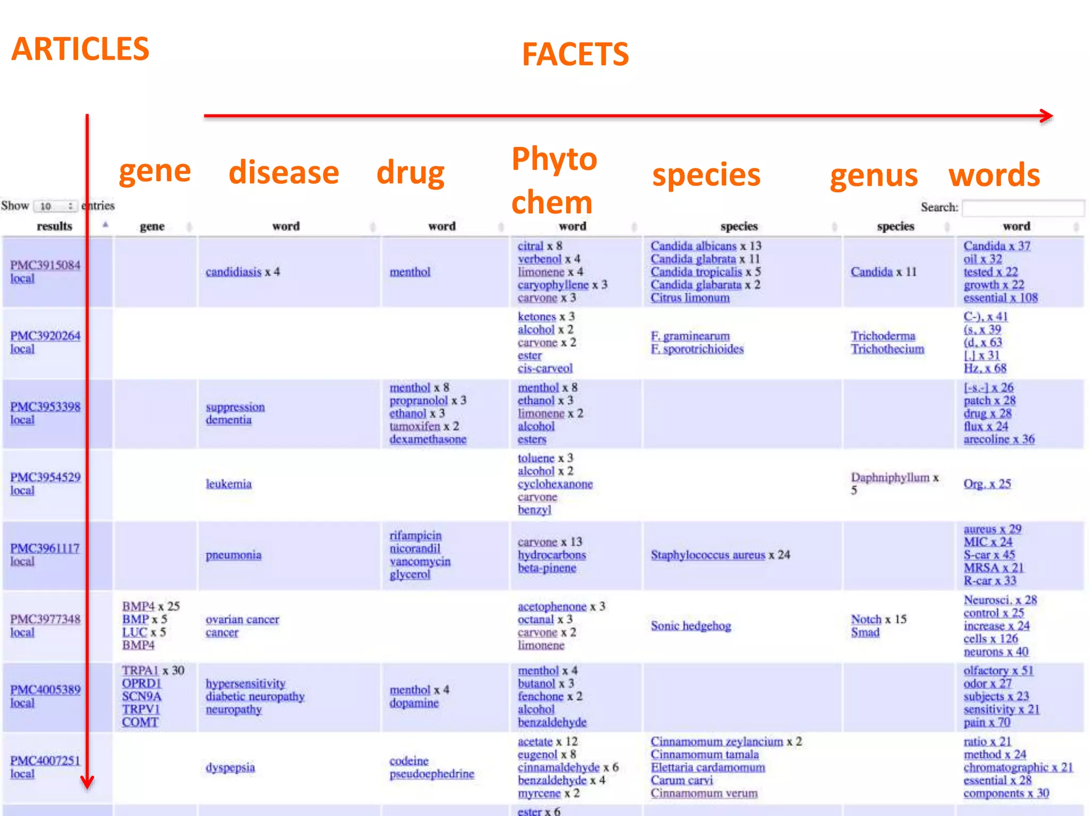Click the cyclohexanone link
This screenshot has width=1089, height=816.
(555, 484)
